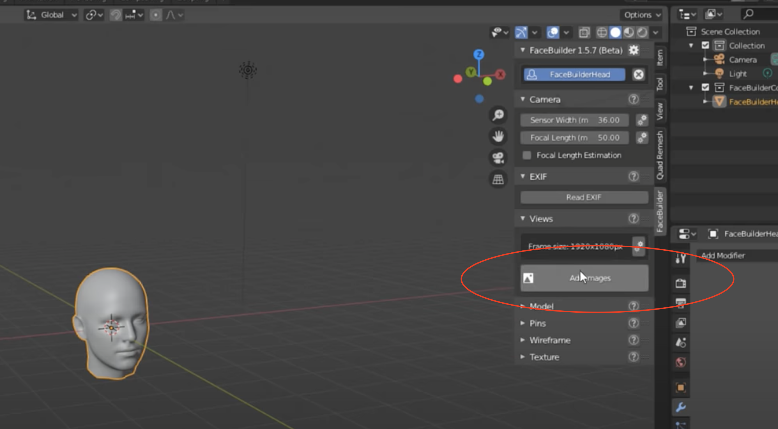This screenshot has height=429, width=778.
Task: Select rendered viewport shading
Action: click(x=642, y=32)
